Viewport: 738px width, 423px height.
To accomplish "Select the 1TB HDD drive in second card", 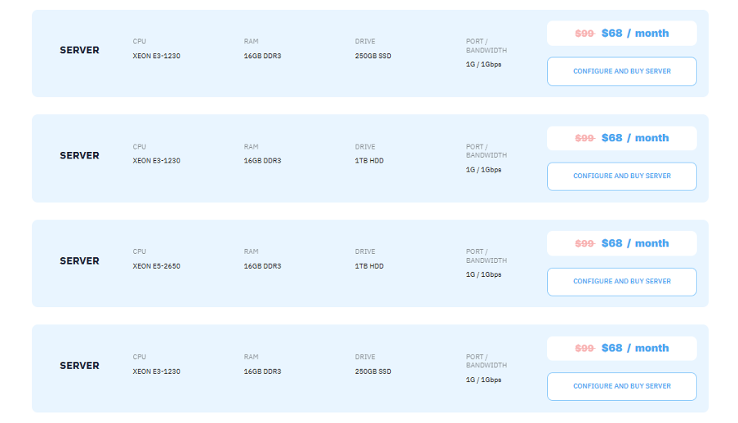I will (369, 161).
